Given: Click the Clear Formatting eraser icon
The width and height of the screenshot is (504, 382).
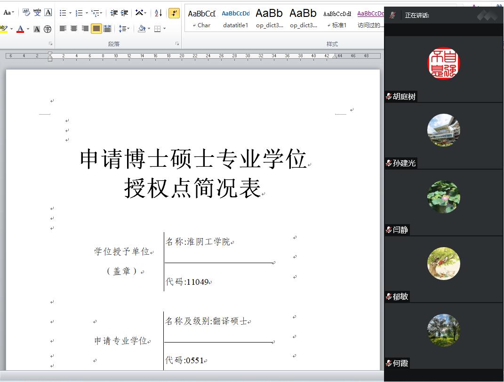Looking at the screenshot, I should [x=26, y=13].
